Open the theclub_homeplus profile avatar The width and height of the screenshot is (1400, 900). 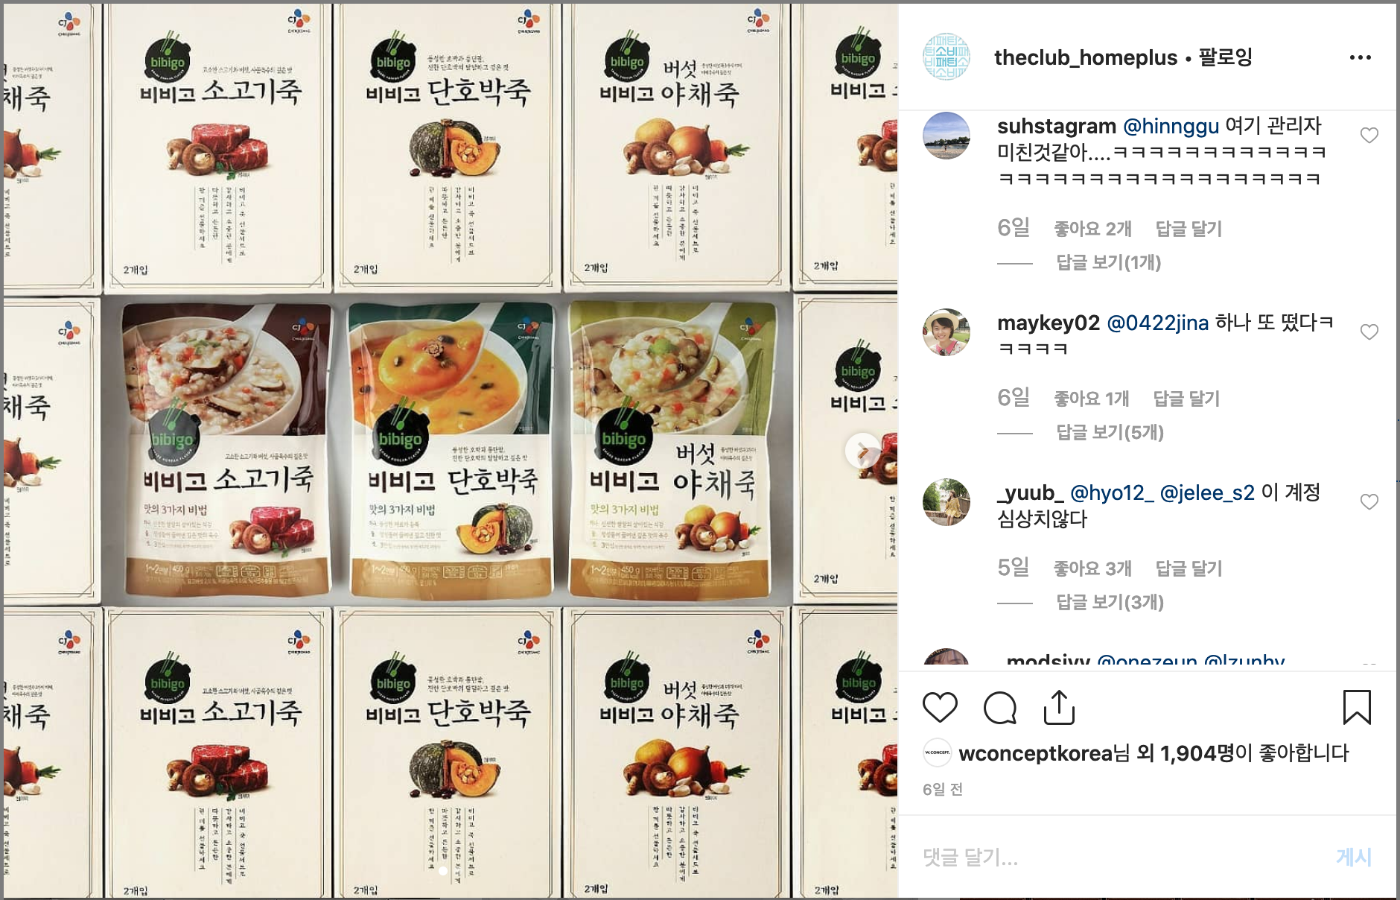click(x=946, y=57)
